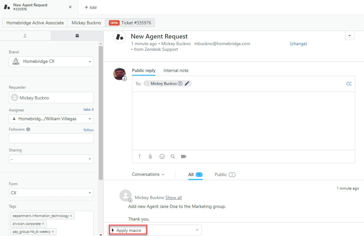Click Mickey Buckno's comment avatar
The height and width of the screenshot is (236, 364).
125,196
